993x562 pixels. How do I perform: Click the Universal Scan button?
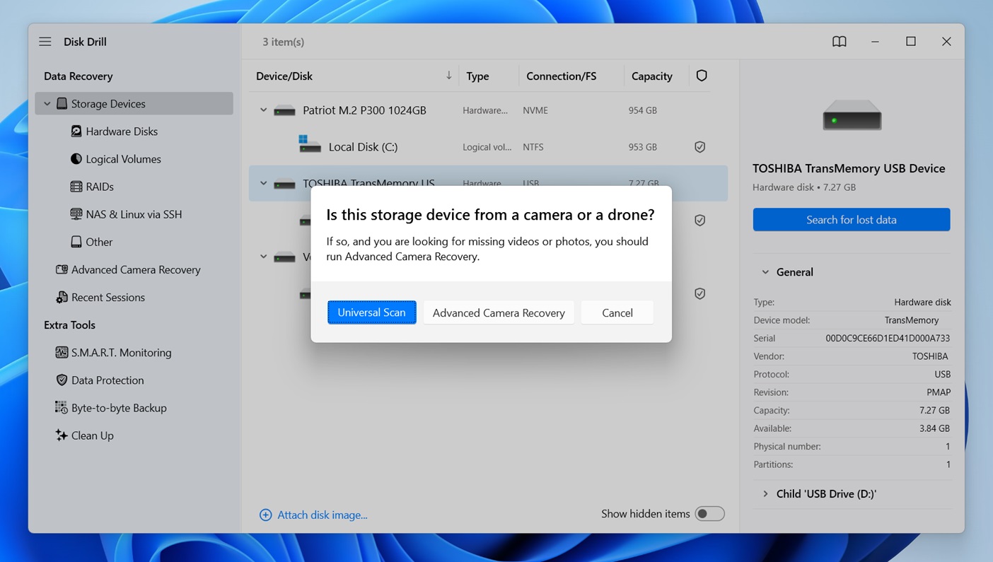coord(371,312)
